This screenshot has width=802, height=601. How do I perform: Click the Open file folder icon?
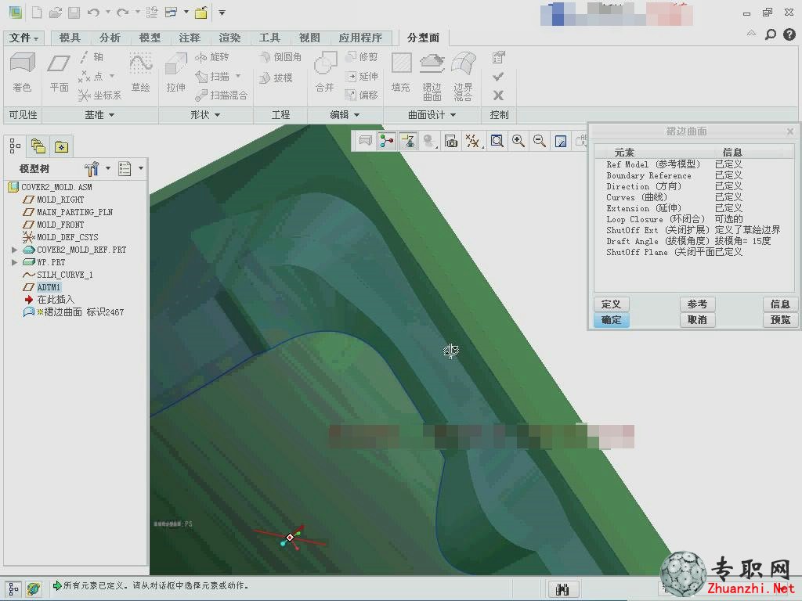pos(56,13)
